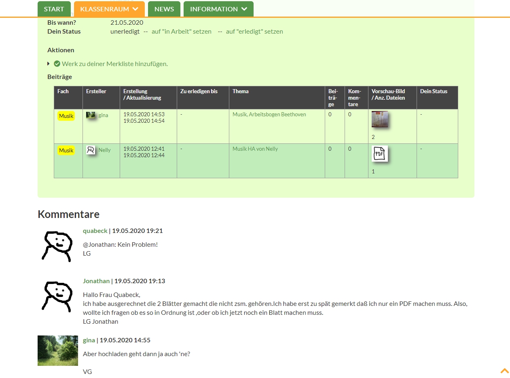The height and width of the screenshot is (378, 510).
Task: Open "Musik, Arbeitsbogen Beethoven" entry
Action: point(269,115)
